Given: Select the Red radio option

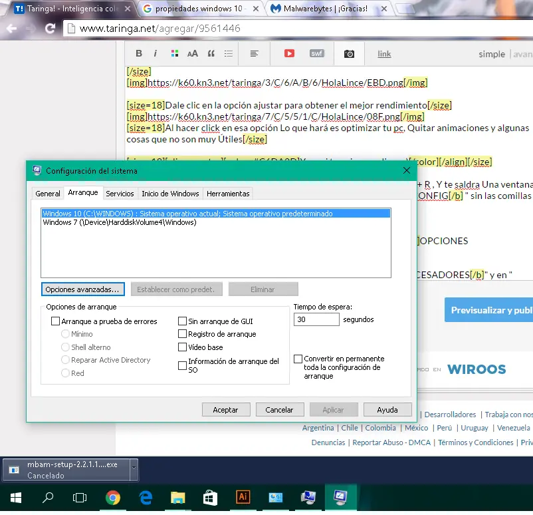Looking at the screenshot, I should 65,373.
